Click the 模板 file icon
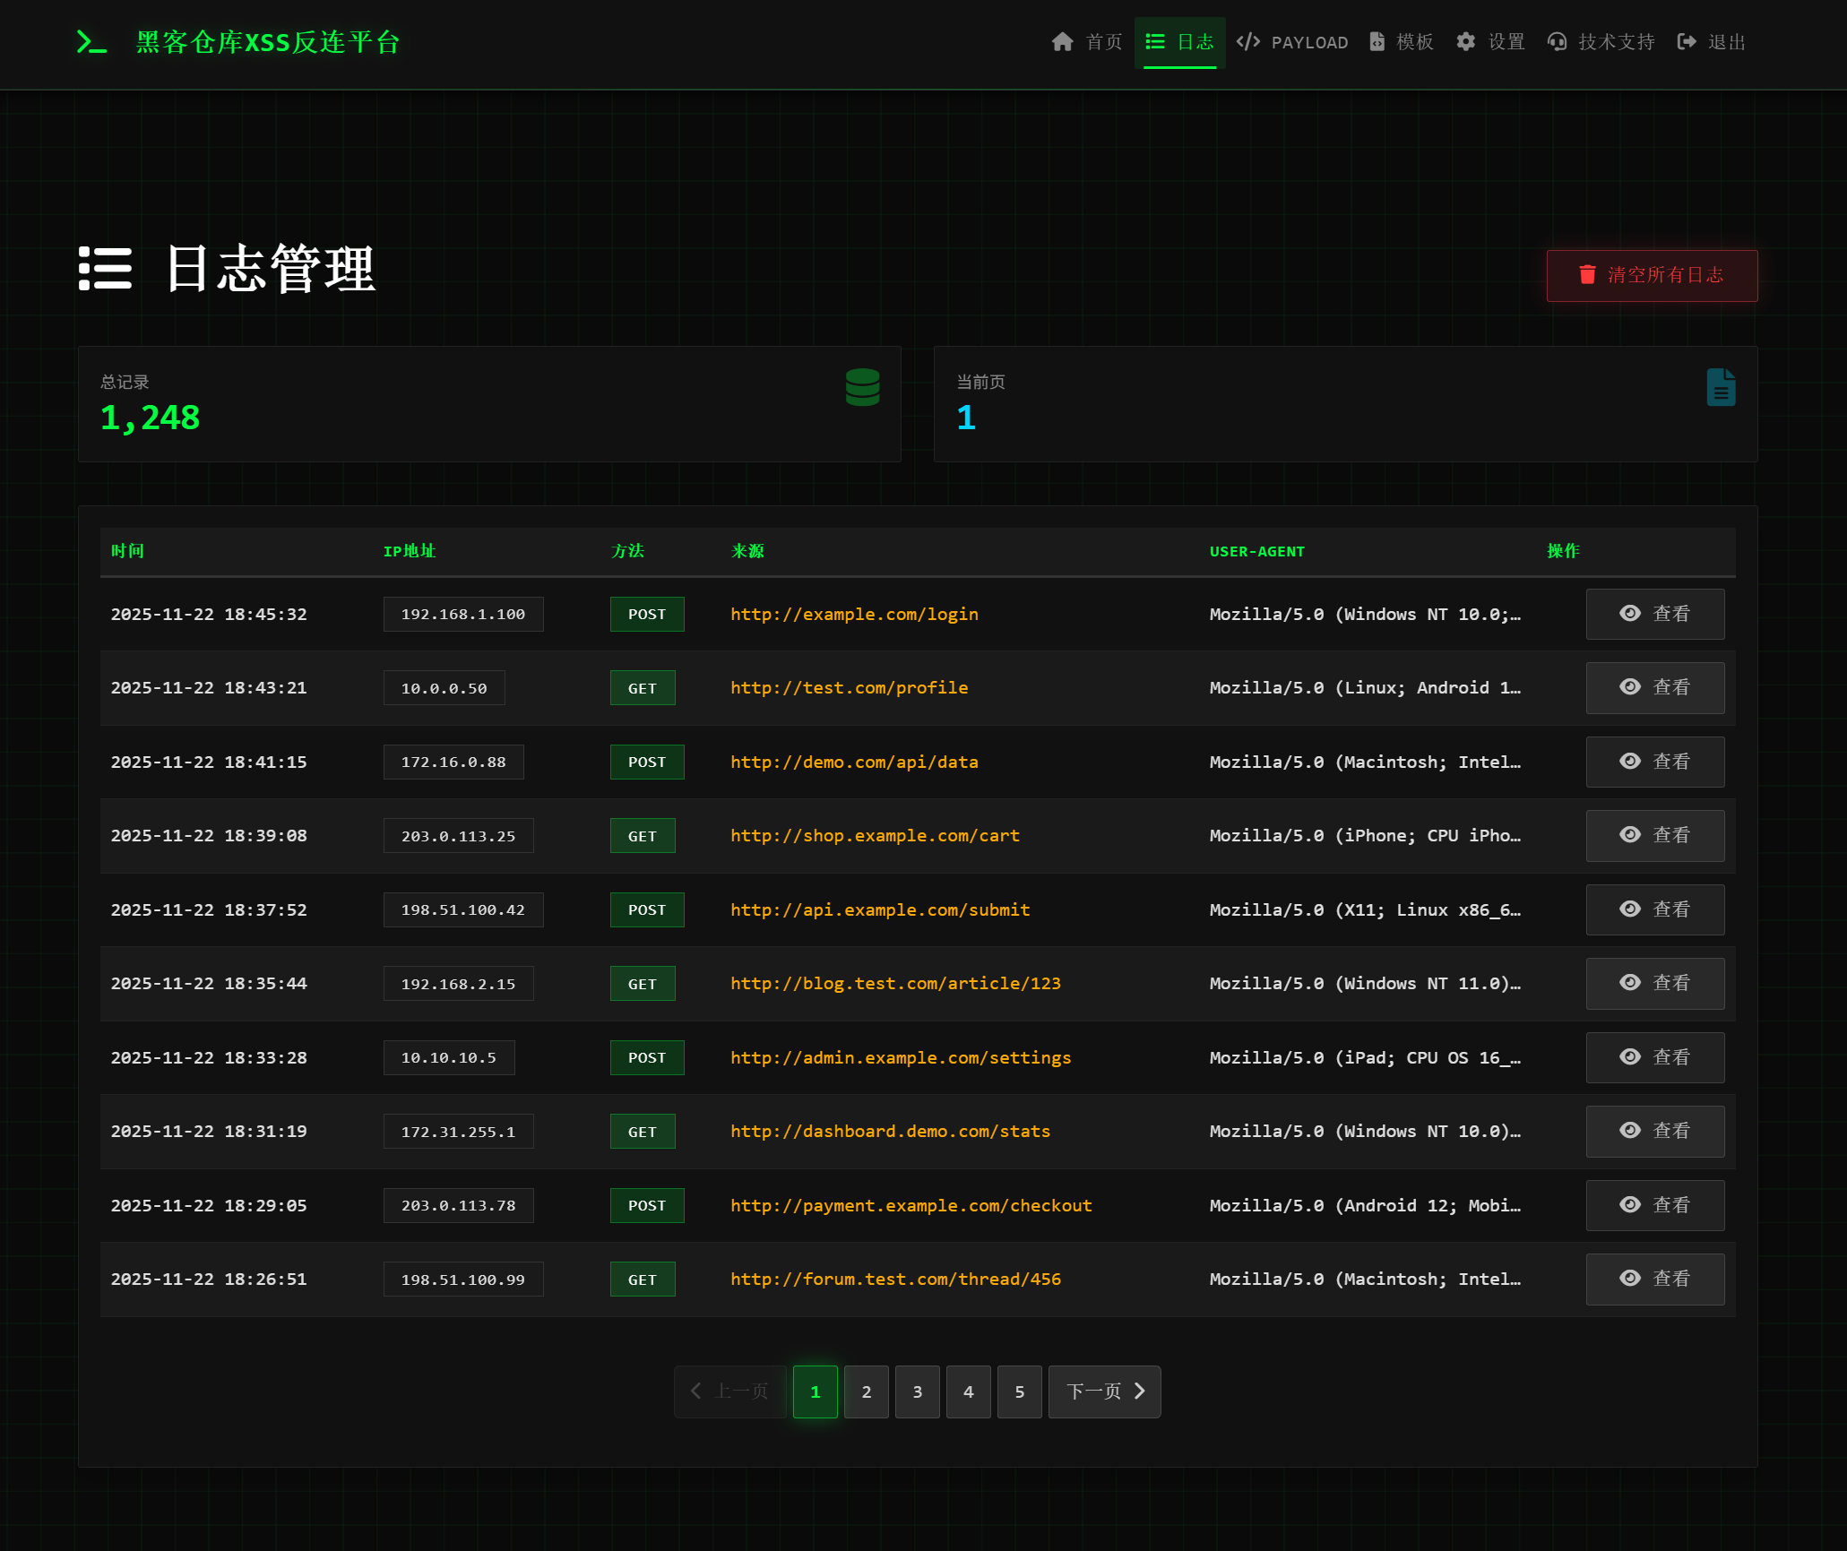This screenshot has width=1847, height=1551. pyautogui.click(x=1377, y=42)
